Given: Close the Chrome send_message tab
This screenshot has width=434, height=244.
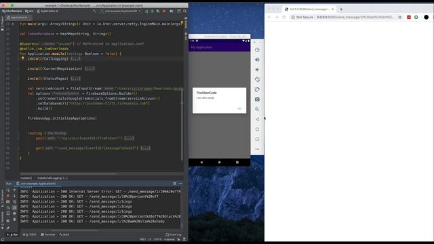Looking at the screenshot, I should [332, 9].
